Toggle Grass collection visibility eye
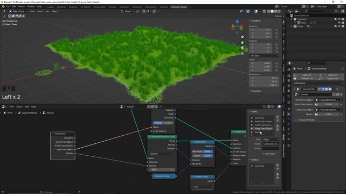This screenshot has width=346, height=194. (x=339, y=26)
